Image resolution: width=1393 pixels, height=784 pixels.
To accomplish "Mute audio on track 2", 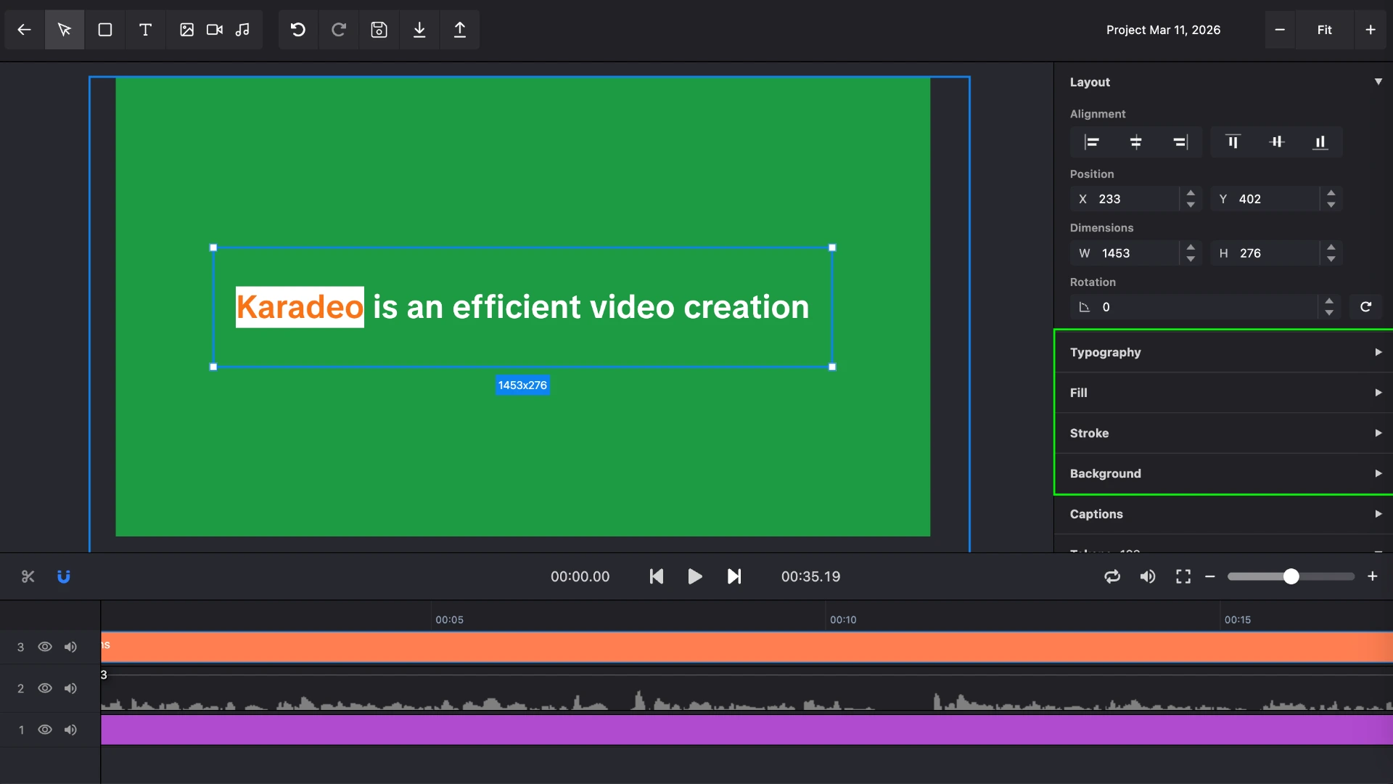I will pyautogui.click(x=70, y=688).
